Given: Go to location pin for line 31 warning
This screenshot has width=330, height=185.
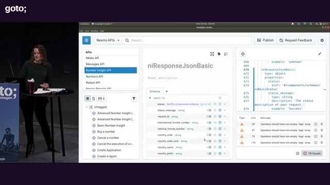Looking at the screenshot, I should (x=322, y=130).
